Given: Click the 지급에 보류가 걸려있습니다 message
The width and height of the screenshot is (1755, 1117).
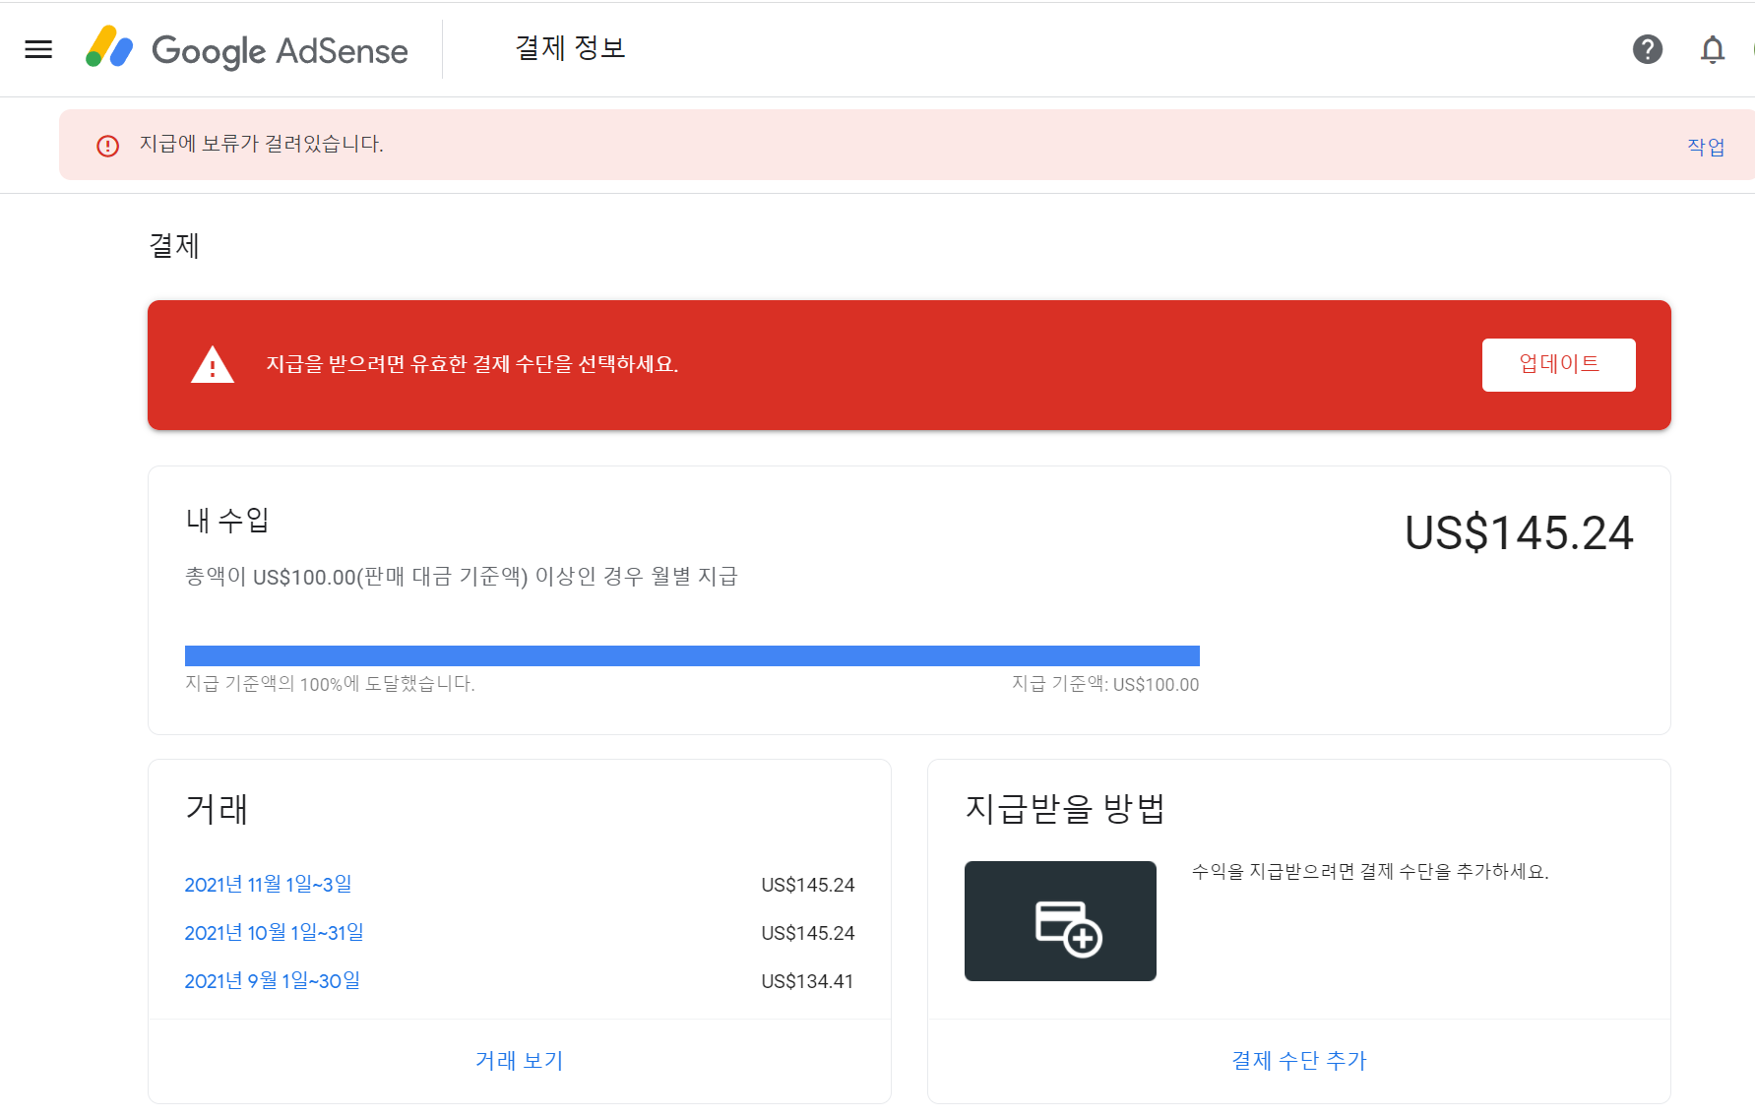Looking at the screenshot, I should [x=261, y=144].
